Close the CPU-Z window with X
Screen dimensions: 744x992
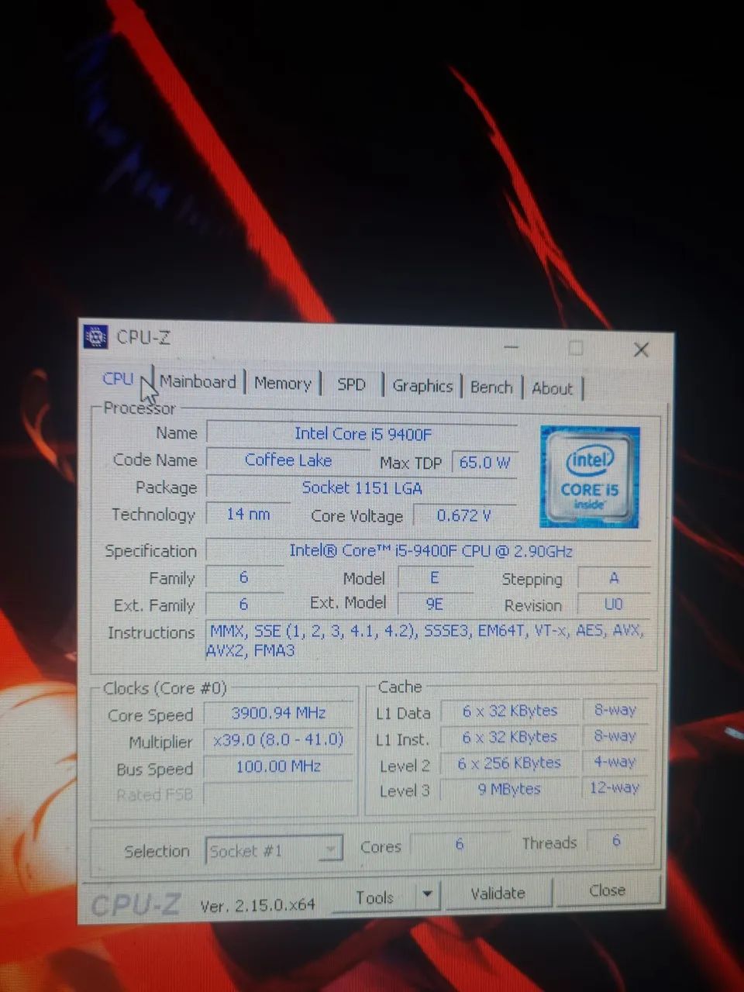click(x=641, y=350)
